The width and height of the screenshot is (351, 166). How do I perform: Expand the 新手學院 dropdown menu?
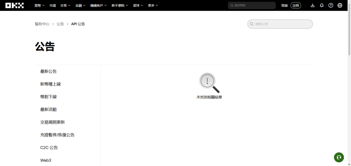click(x=120, y=5)
